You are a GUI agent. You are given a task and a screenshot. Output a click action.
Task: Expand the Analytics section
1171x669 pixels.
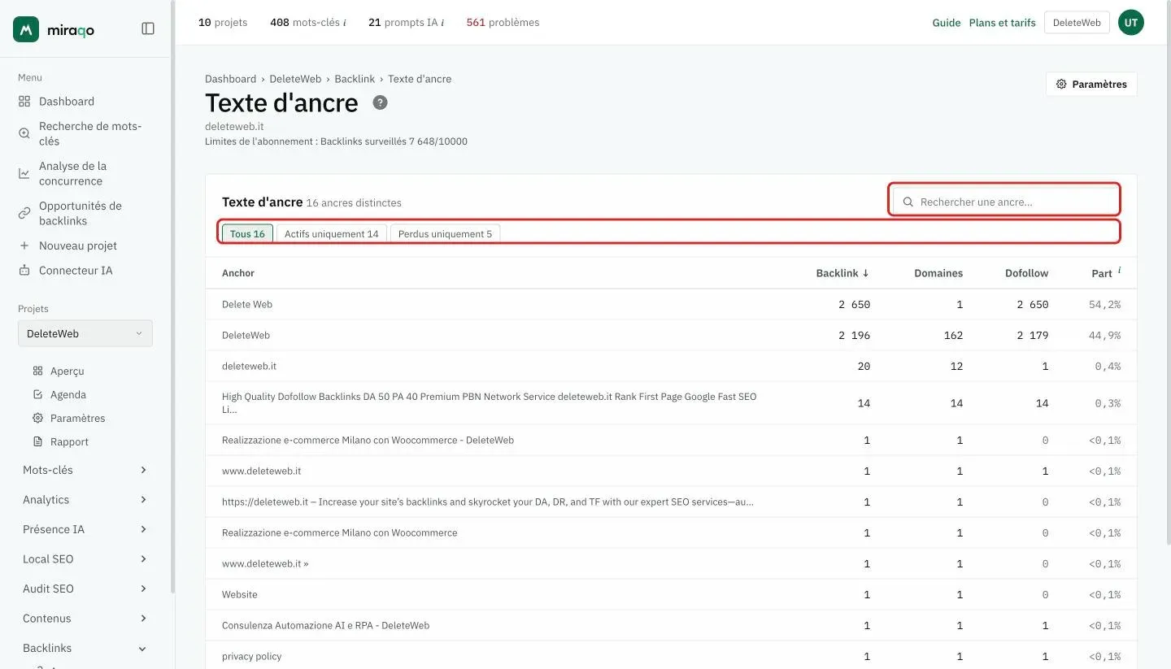85,500
